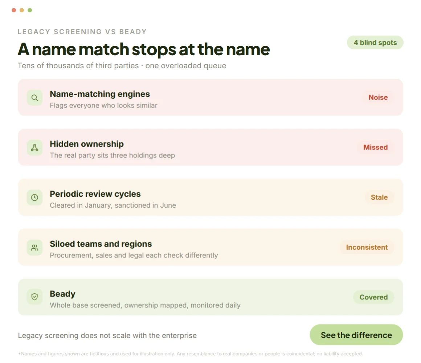Image resolution: width=421 pixels, height=363 pixels.
Task: Select the Hidden ownership title
Action: (x=87, y=144)
